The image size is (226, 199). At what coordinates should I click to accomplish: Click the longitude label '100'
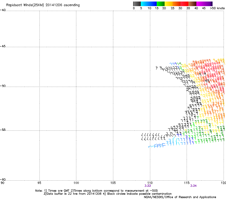76,183
